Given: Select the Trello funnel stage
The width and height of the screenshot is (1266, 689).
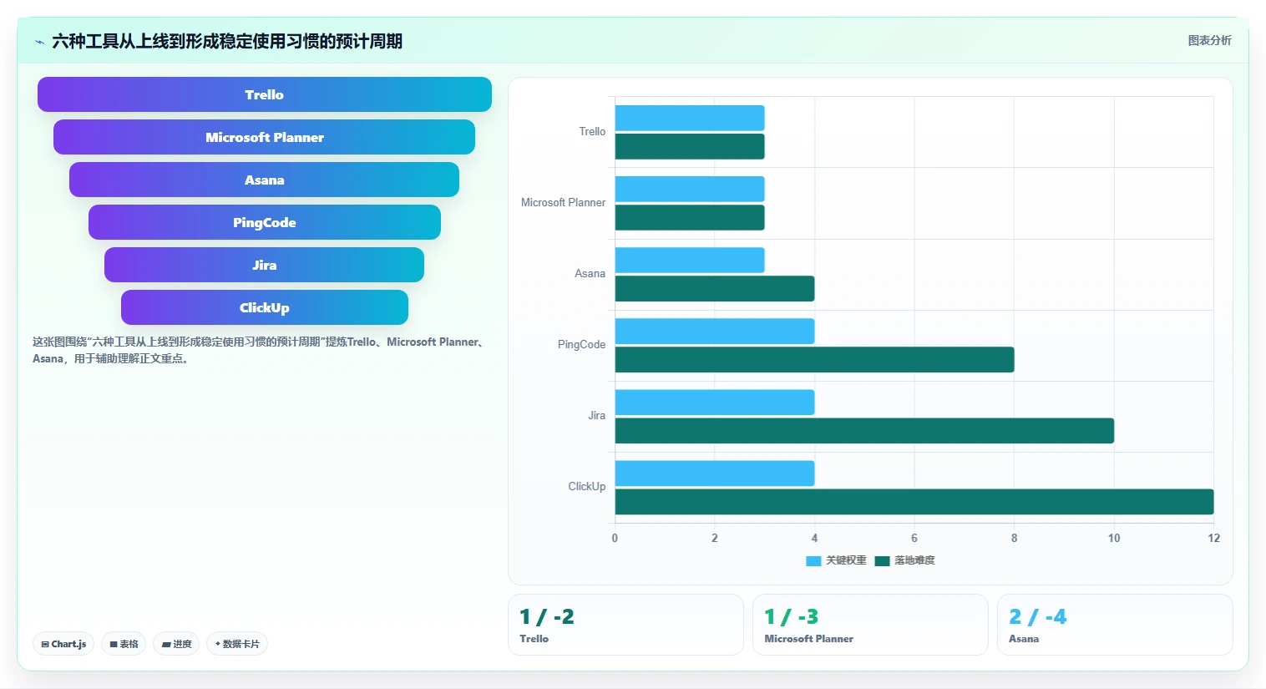Looking at the screenshot, I should 265,94.
